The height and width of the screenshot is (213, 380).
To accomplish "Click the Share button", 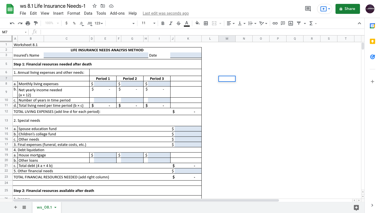I will [347, 9].
